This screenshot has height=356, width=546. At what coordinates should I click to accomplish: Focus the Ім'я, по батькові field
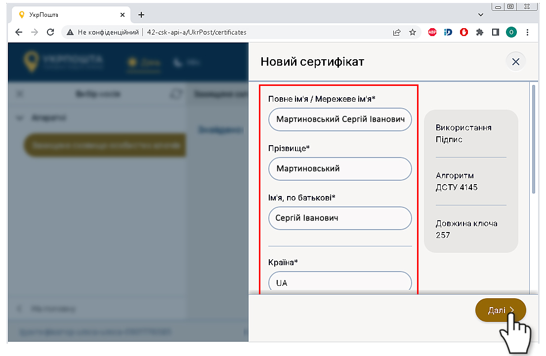[x=340, y=218]
